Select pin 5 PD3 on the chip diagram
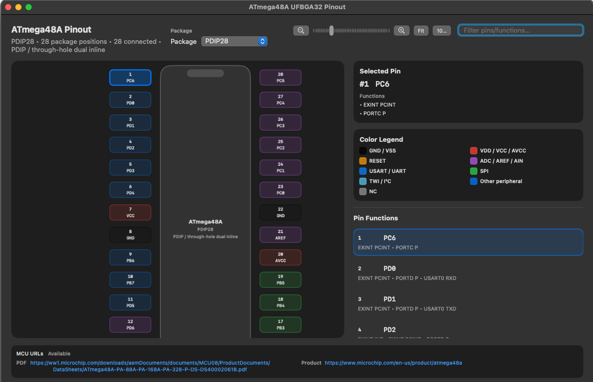 tap(130, 167)
